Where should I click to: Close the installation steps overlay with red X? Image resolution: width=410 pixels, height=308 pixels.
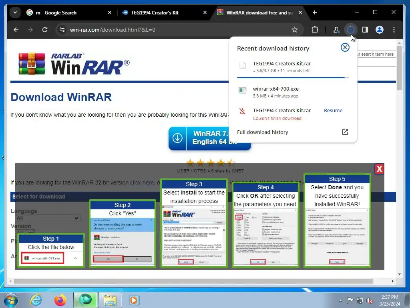380,169
